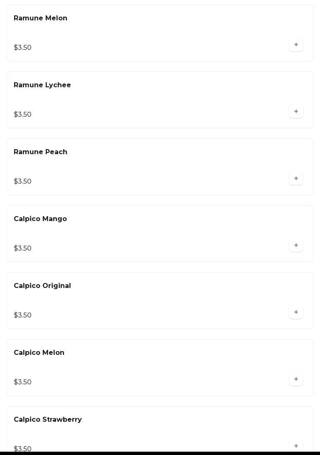The height and width of the screenshot is (455, 320).
Task: Click the Ramune Peach $3.50 price
Action: coord(23,182)
